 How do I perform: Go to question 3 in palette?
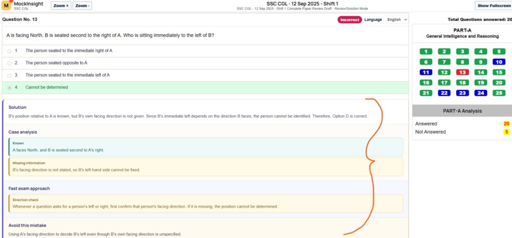tap(462, 51)
